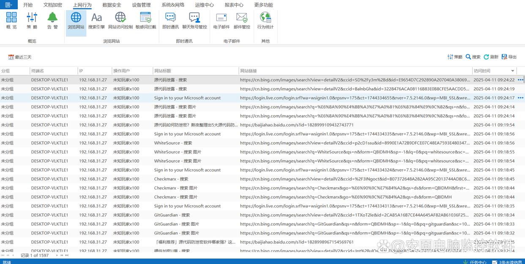
Task: Open the 概览 overview ribbon icon
Action: 11,20
